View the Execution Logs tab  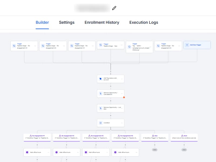point(144,22)
